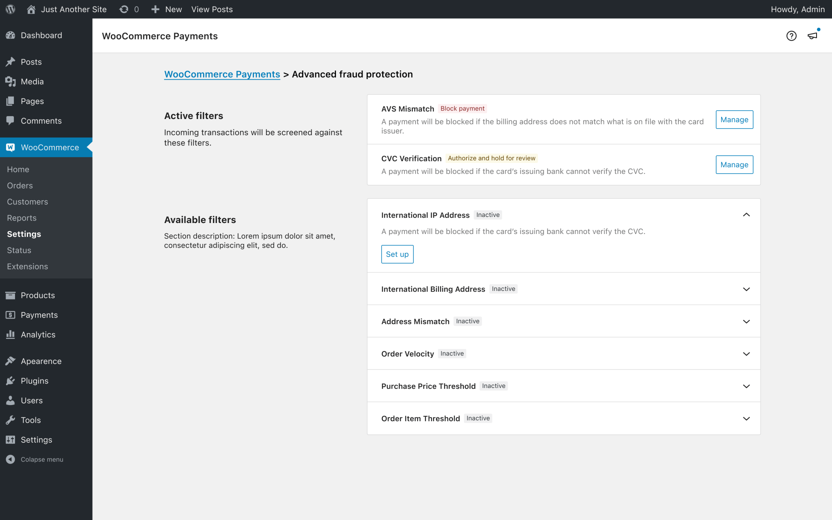Expand the International Billing Address filter
This screenshot has width=832, height=520.
click(x=746, y=289)
